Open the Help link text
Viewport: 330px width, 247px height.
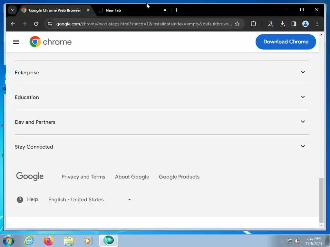[33, 199]
